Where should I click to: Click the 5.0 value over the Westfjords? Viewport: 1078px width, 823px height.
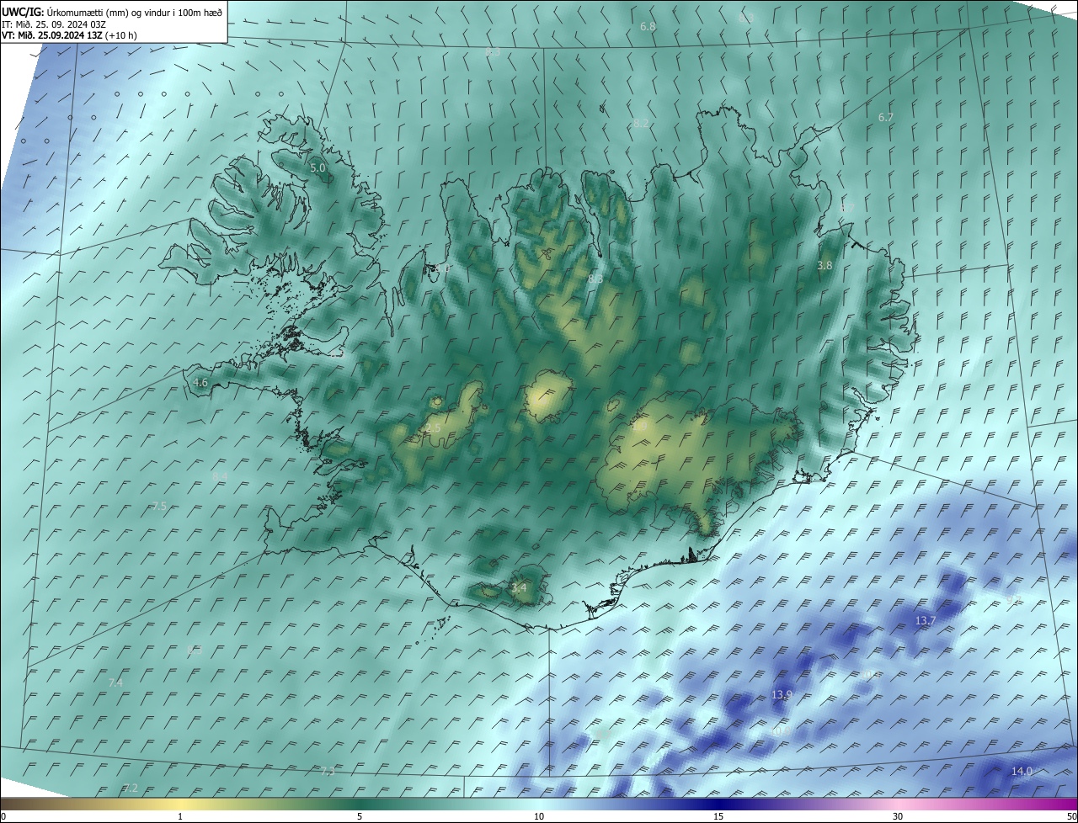[x=318, y=168]
